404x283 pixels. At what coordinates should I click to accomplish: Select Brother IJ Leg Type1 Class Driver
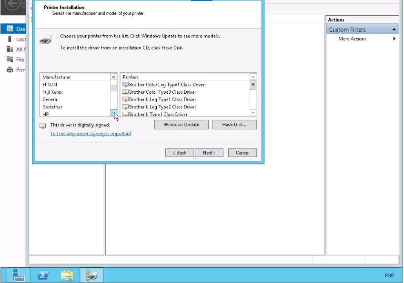(160, 99)
